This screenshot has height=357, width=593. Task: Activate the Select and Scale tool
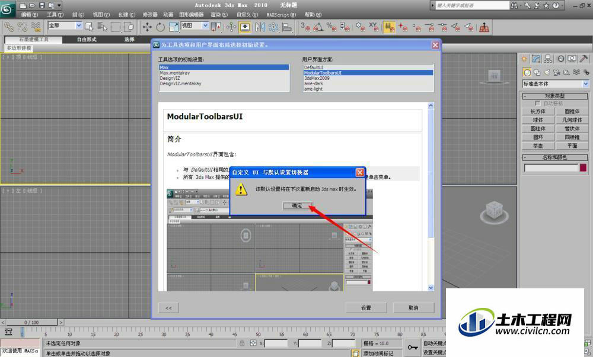tap(174, 27)
